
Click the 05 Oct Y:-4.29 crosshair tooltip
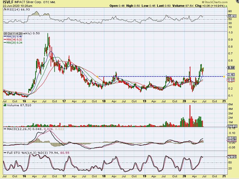click(x=13, y=33)
